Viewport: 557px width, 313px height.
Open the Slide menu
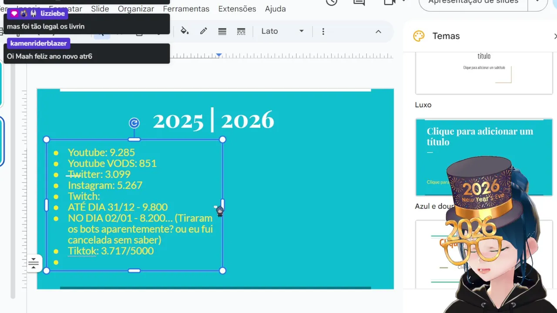pyautogui.click(x=100, y=9)
